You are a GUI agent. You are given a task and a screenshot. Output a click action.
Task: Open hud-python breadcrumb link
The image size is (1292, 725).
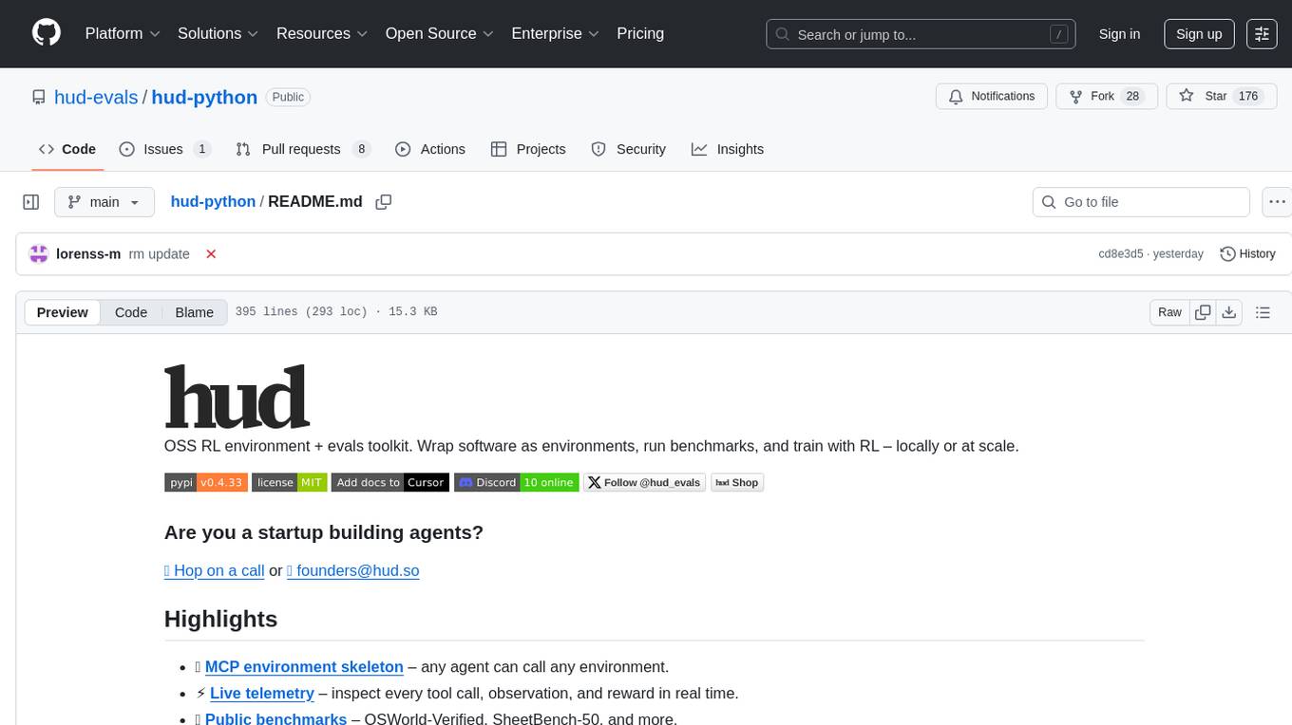click(x=213, y=201)
